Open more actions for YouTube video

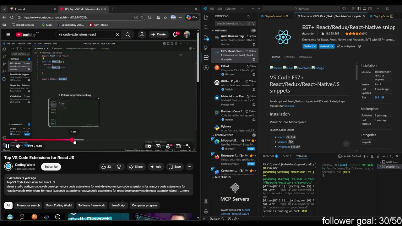tap(189, 167)
